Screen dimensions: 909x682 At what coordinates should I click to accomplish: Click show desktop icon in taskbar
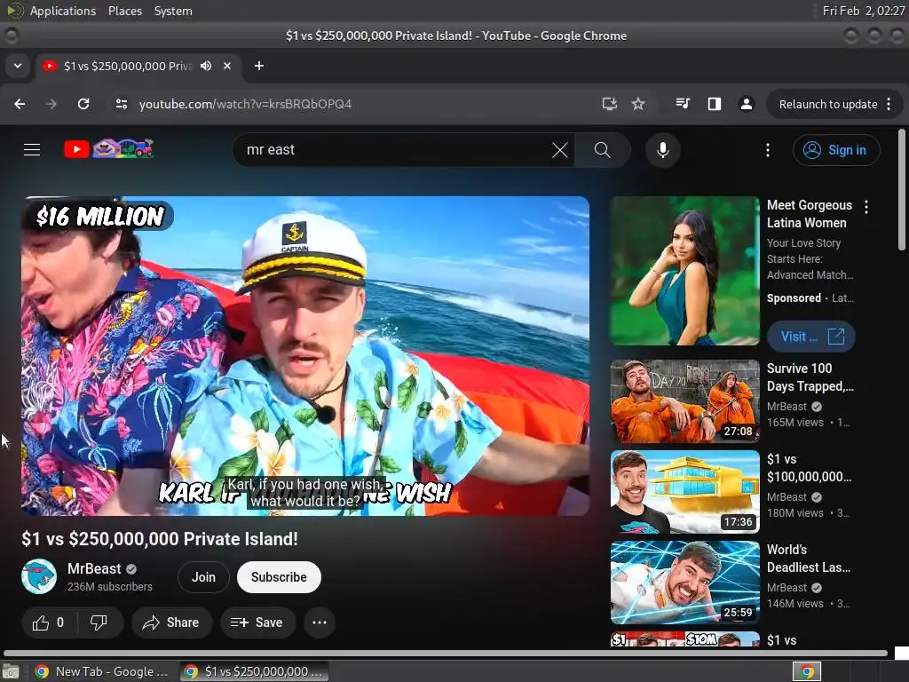point(11,671)
